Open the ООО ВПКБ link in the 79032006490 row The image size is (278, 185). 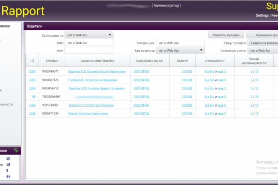pos(141,97)
